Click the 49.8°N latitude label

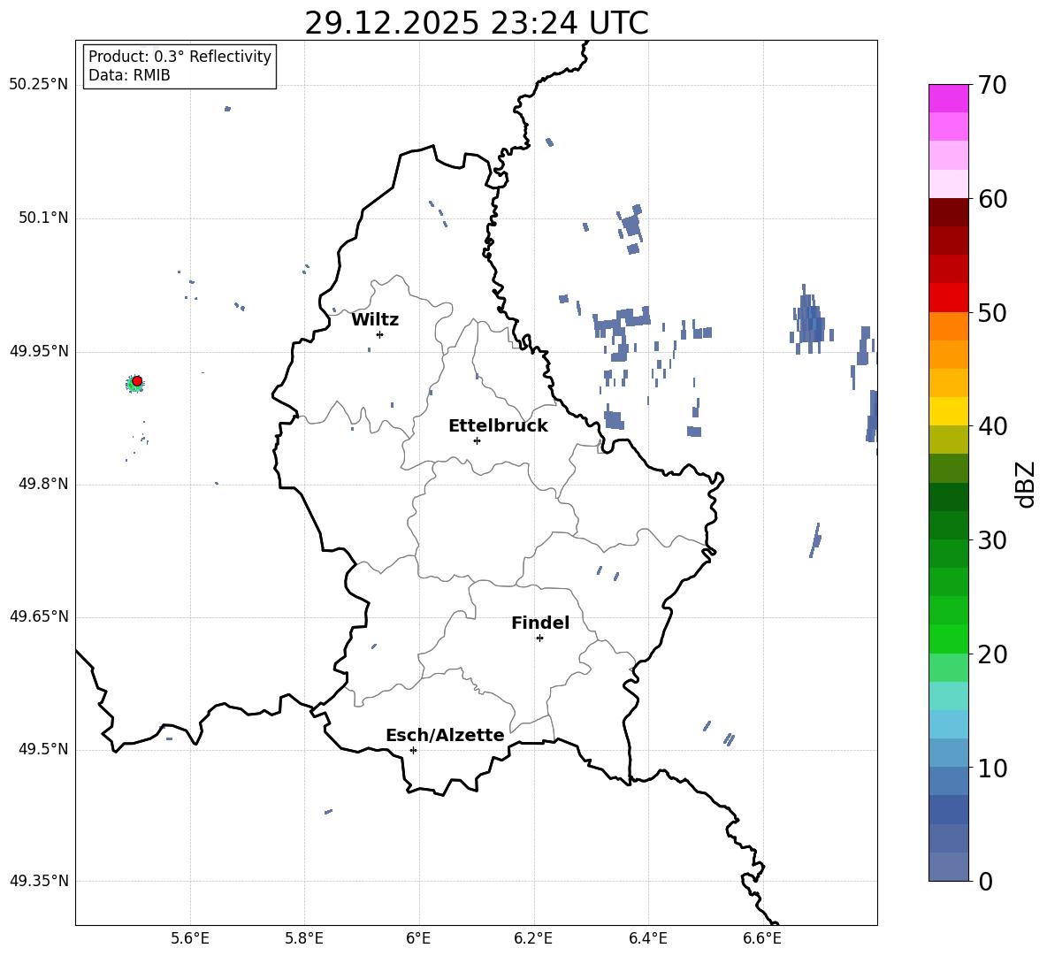pos(43,484)
